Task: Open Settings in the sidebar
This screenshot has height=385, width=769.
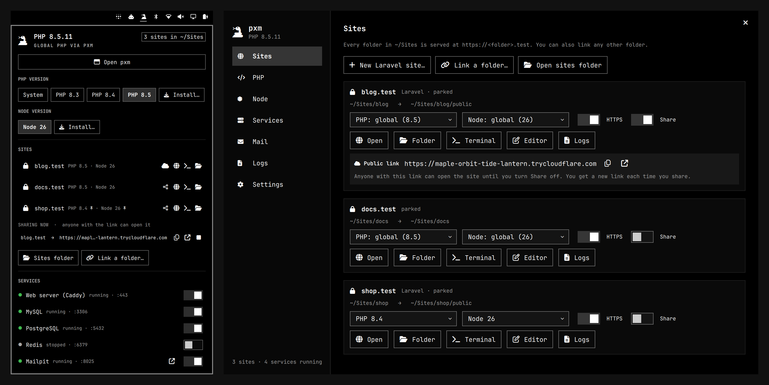Action: [x=277, y=184]
